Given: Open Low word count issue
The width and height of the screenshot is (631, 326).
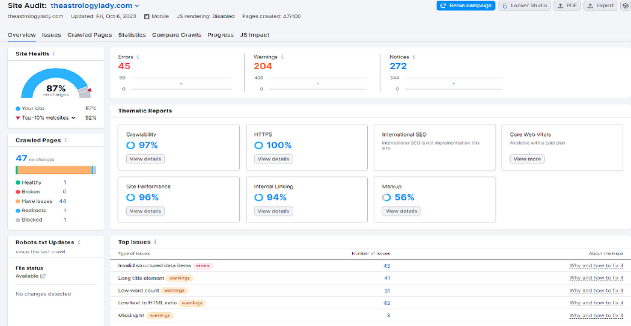Looking at the screenshot, I should (x=138, y=290).
